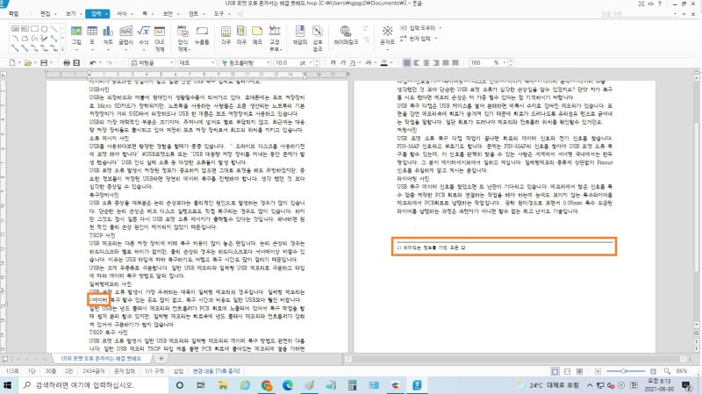Insert a hyperlink with the 하이퍼링크 icon
Screen dimensions: 702x394
pyautogui.click(x=346, y=35)
